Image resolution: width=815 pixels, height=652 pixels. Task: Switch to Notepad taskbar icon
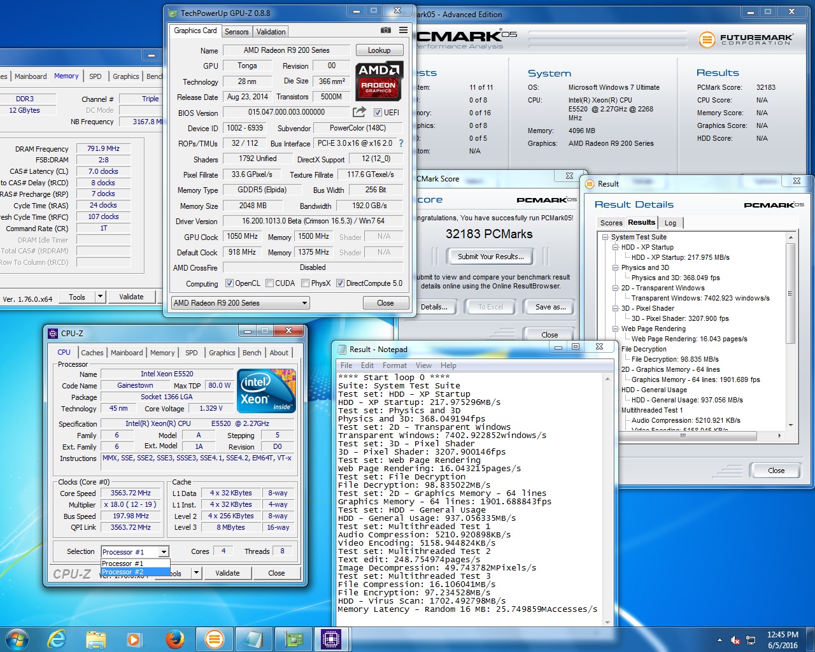[x=253, y=639]
